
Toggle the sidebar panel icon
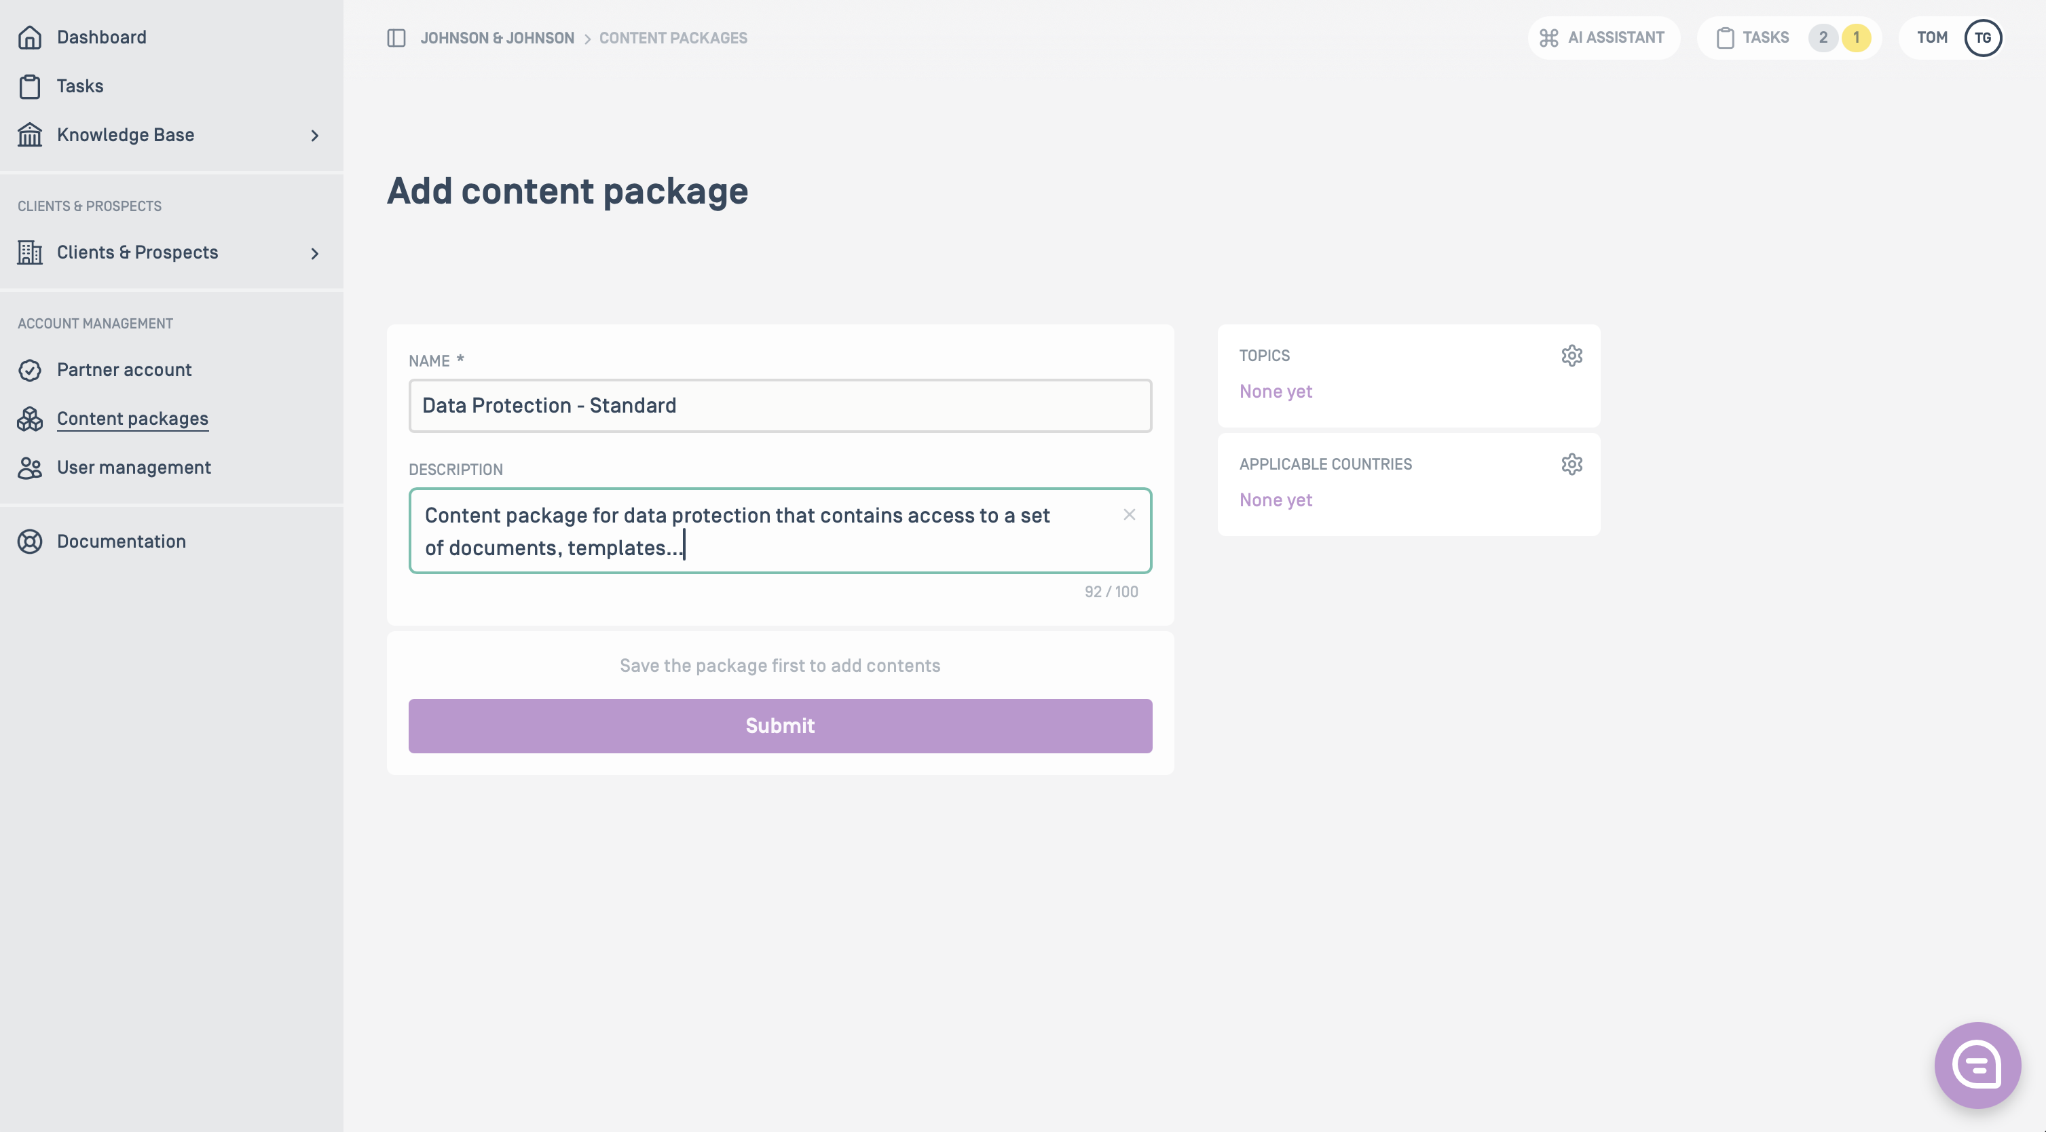click(396, 38)
